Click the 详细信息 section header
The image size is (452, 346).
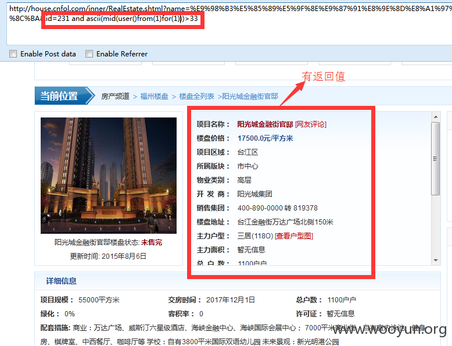click(x=61, y=281)
